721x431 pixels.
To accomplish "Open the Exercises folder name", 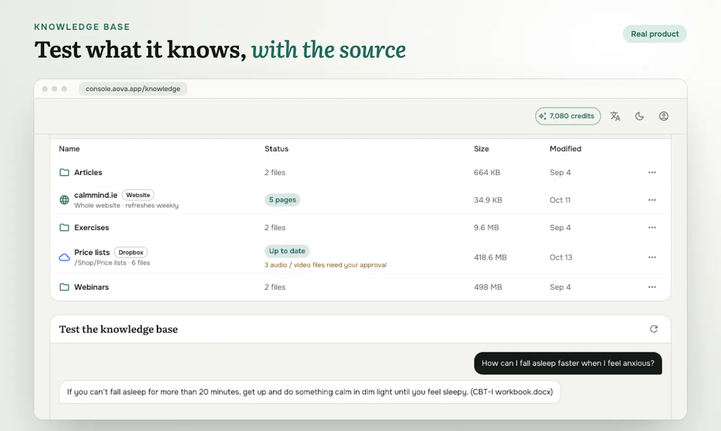I will point(91,227).
